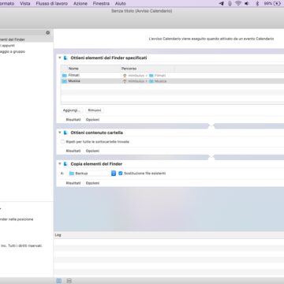Click Finder icon of Ottieni elementi del Finder specificati
The image size is (284, 284).
pyautogui.click(x=65, y=58)
